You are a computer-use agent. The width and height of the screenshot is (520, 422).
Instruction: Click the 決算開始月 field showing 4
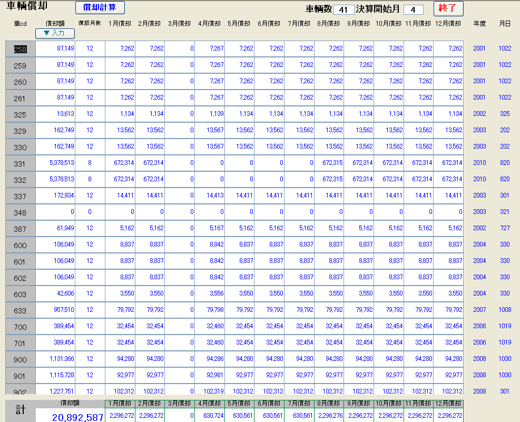click(x=413, y=9)
